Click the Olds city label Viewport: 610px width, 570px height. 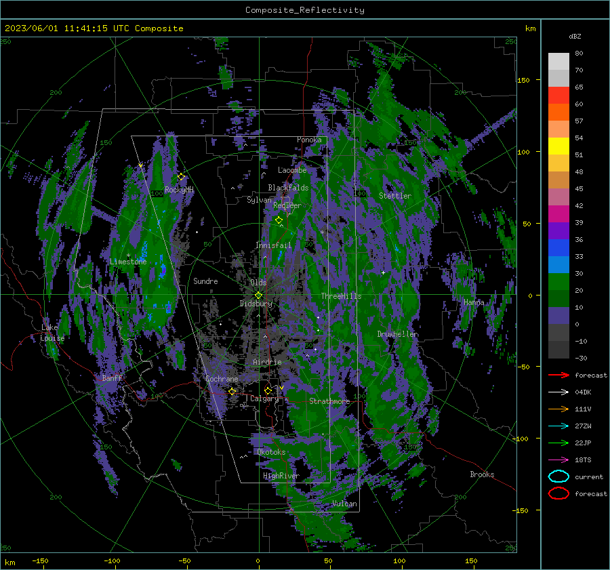tap(258, 283)
